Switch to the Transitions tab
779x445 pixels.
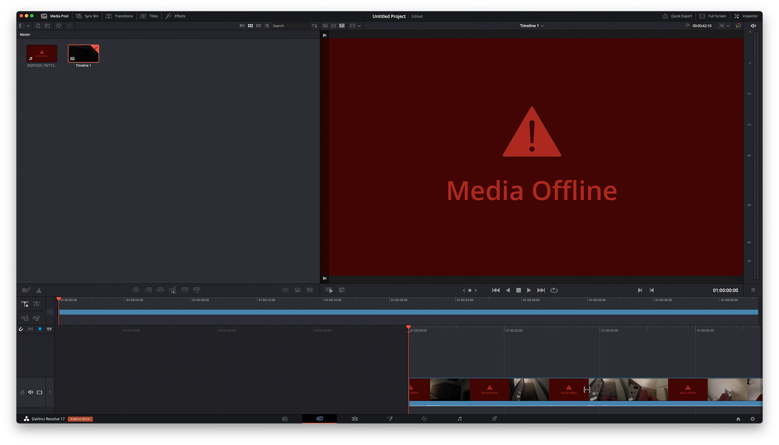(x=119, y=16)
